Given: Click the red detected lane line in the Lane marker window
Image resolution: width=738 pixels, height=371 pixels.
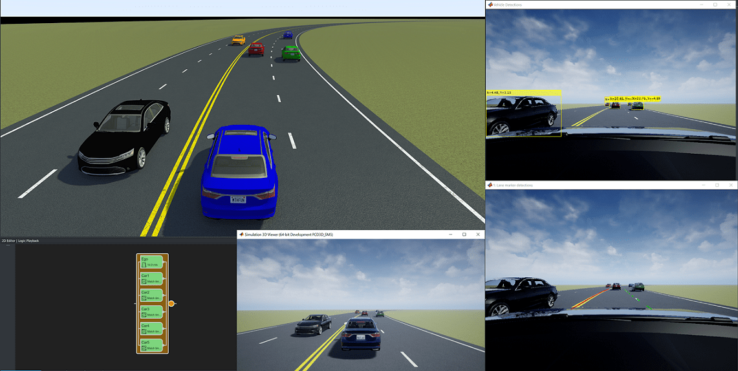Looking at the screenshot, I should pos(592,298).
